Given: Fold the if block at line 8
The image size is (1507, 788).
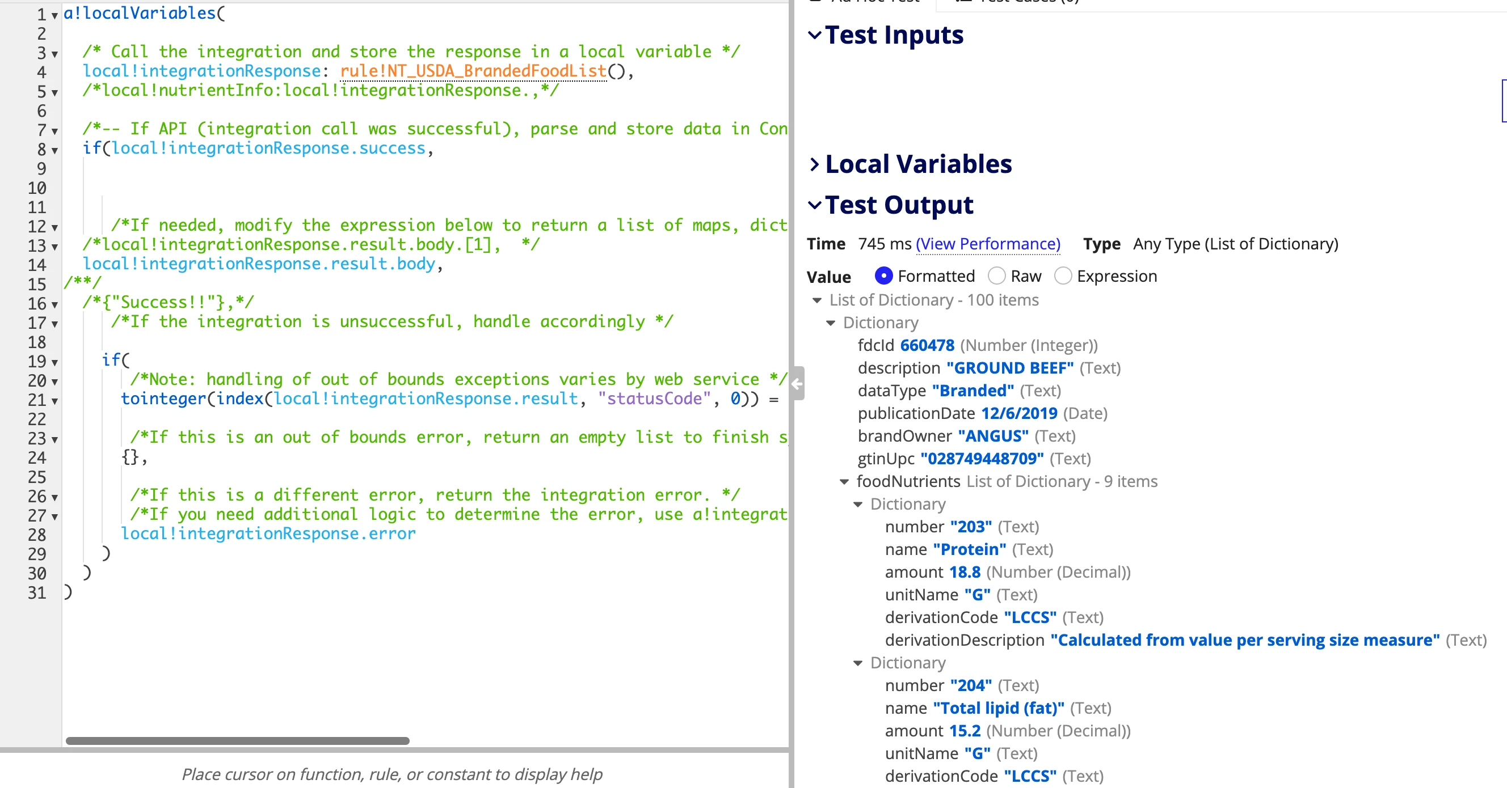Looking at the screenshot, I should [54, 150].
